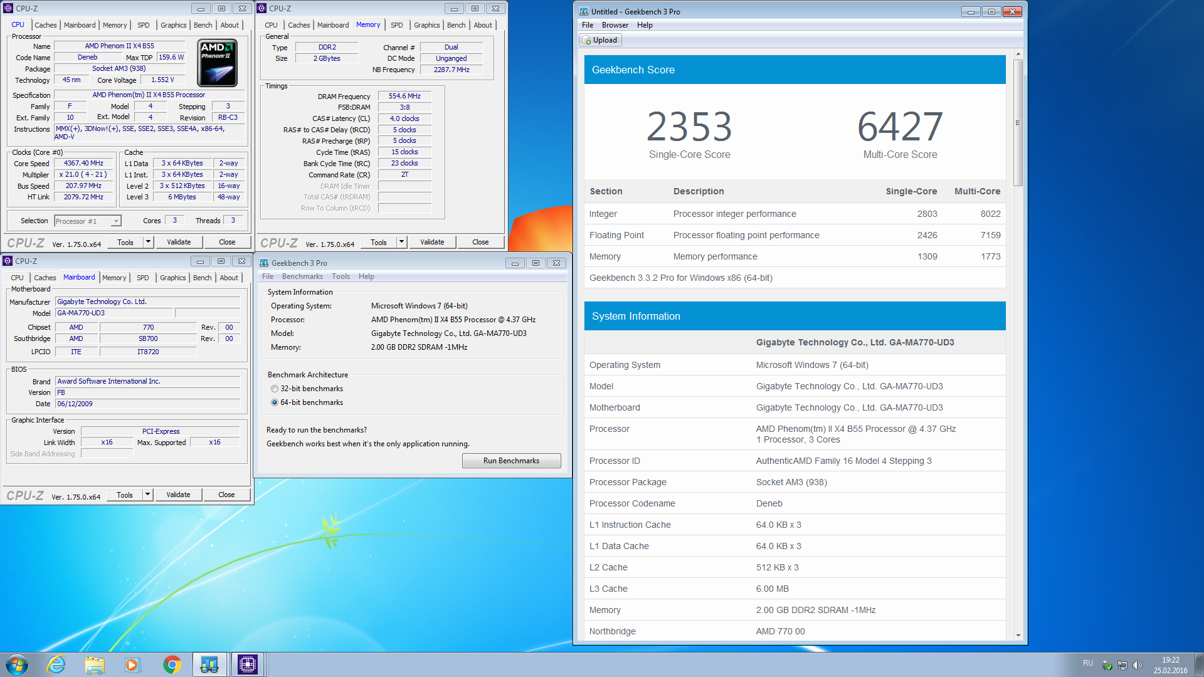Expand Tools arrow in CPU-Z Memory window
Image resolution: width=1204 pixels, height=677 pixels.
point(402,242)
